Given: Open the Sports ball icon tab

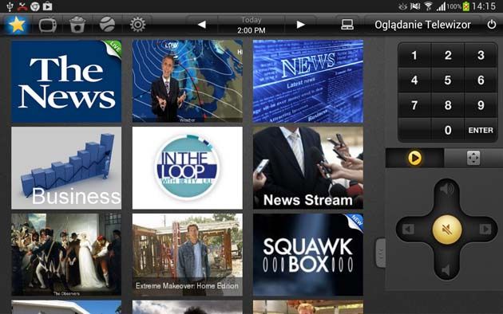Looking at the screenshot, I should (107, 25).
